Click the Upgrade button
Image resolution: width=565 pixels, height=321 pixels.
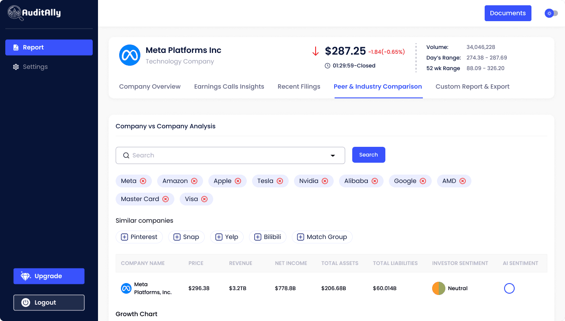(x=49, y=276)
